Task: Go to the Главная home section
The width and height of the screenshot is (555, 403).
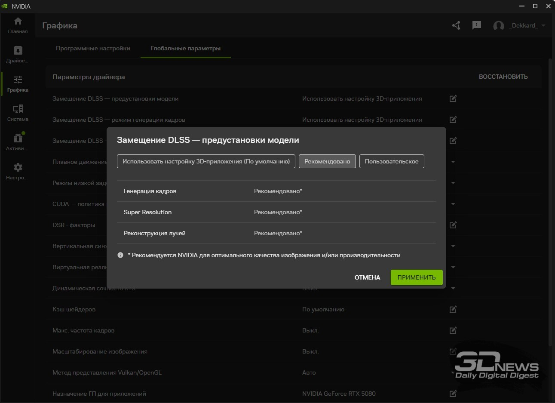Action: point(18,25)
